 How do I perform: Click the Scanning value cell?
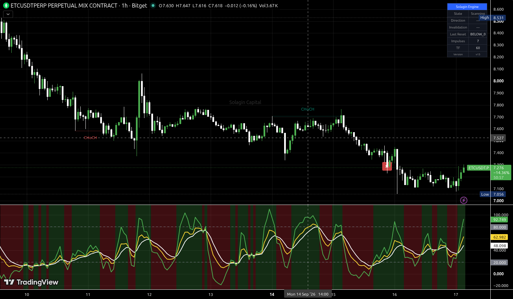(478, 14)
